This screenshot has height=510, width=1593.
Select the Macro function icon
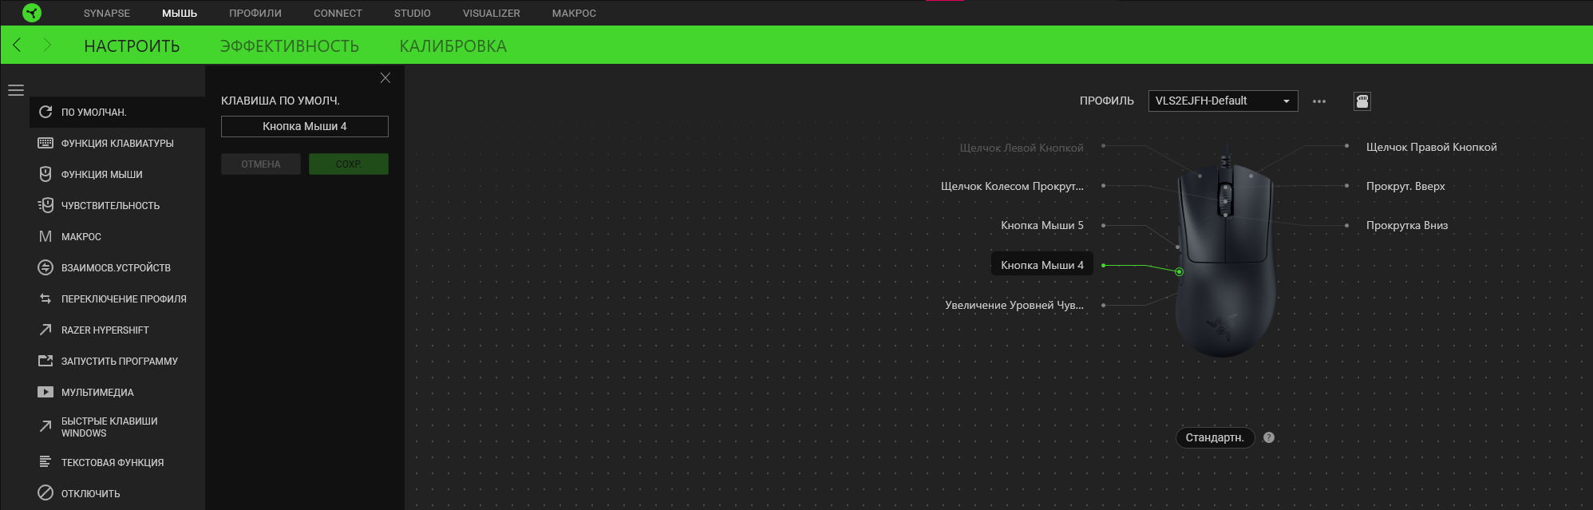(45, 236)
